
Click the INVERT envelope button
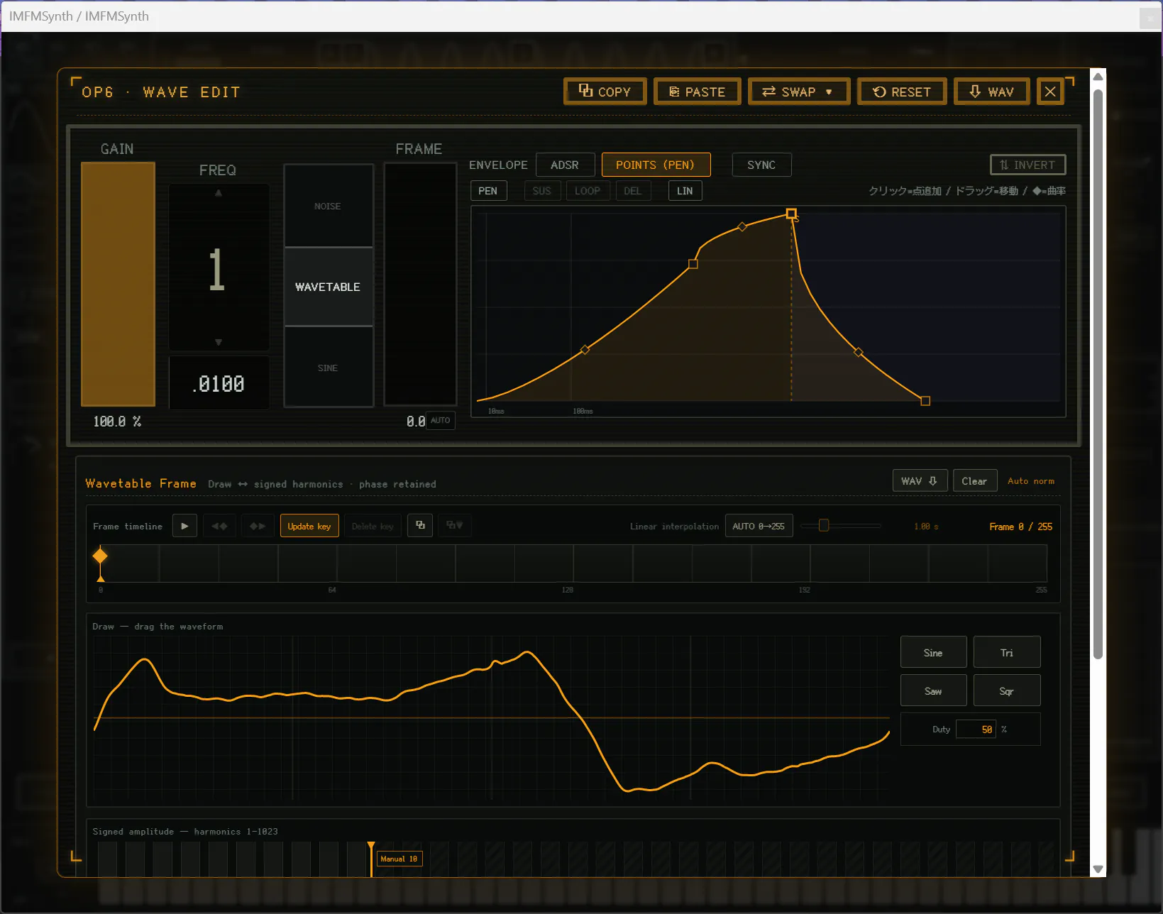tap(1027, 165)
